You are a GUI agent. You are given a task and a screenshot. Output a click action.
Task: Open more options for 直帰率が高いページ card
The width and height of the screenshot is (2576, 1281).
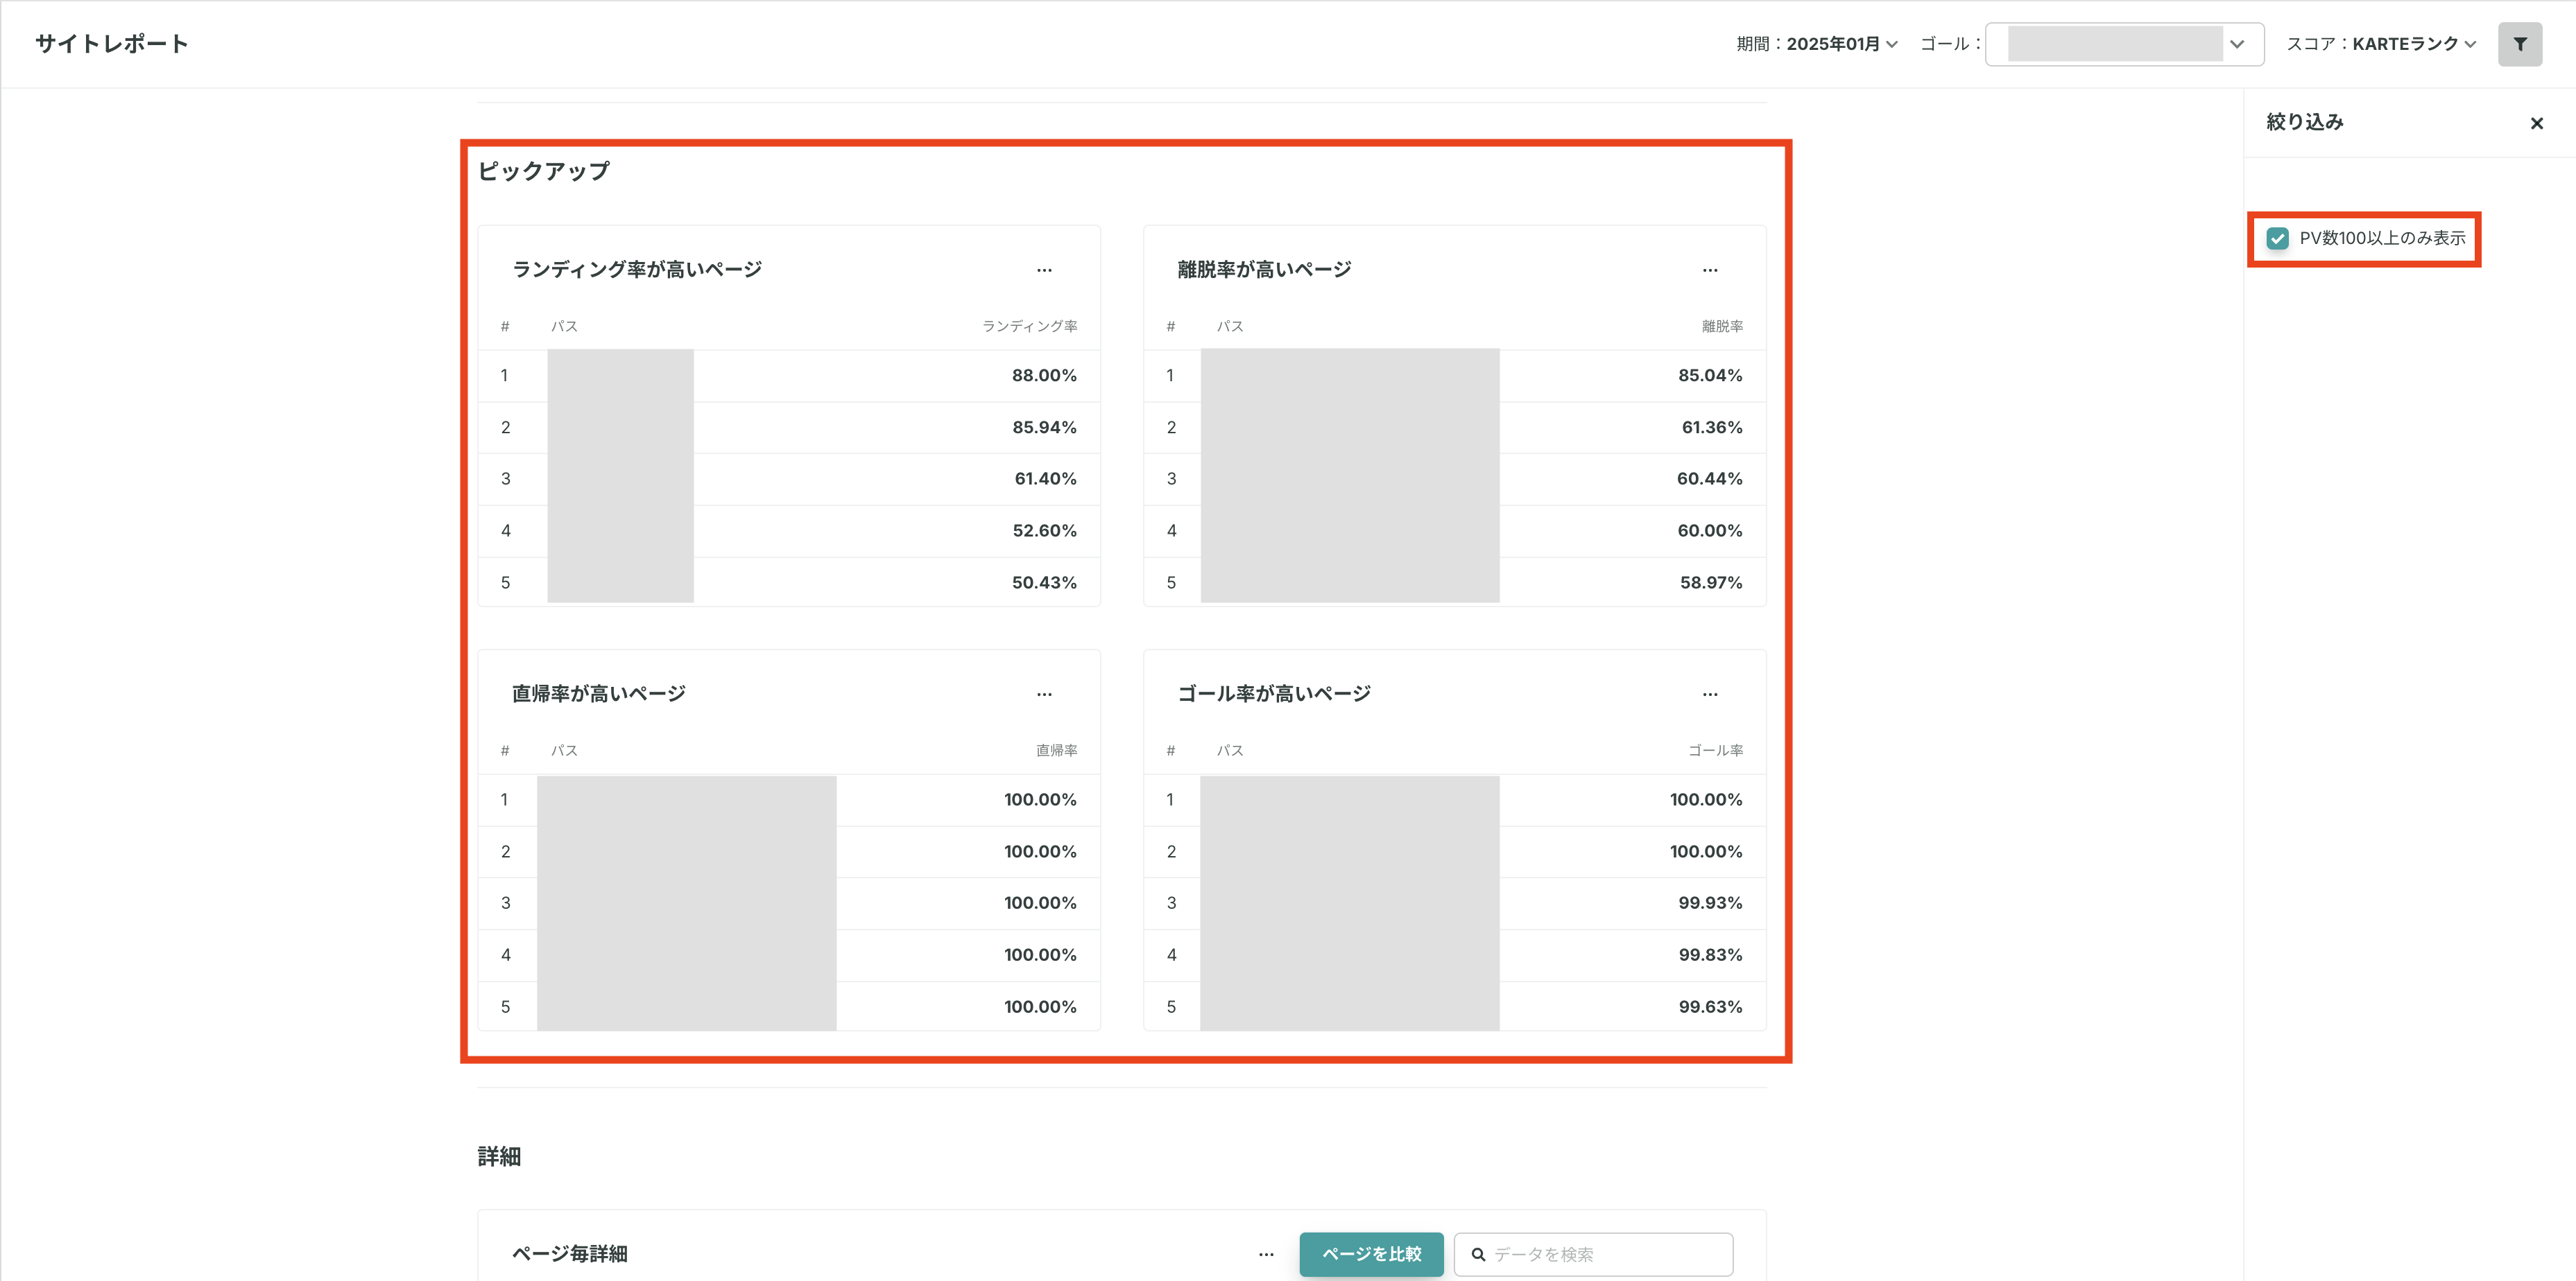coord(1044,693)
